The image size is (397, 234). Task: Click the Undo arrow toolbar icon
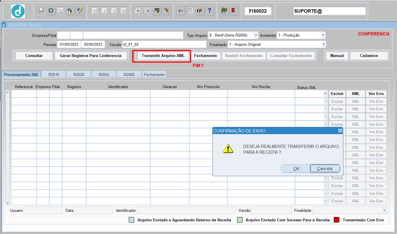[x=181, y=11]
